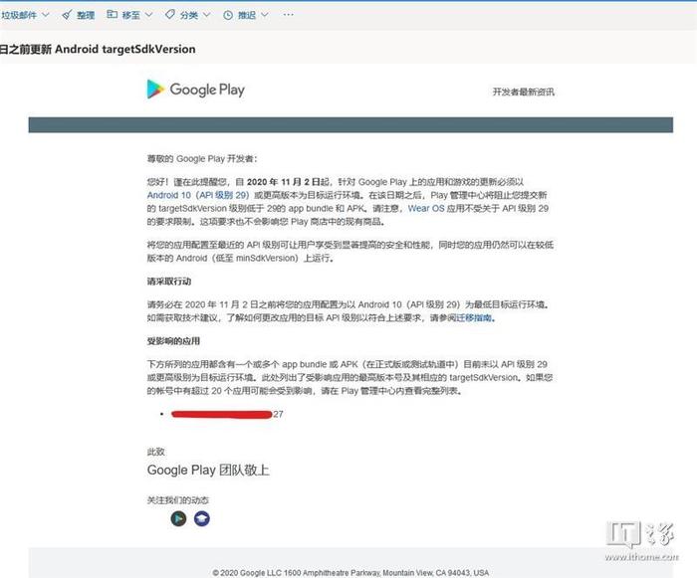Click the 整理 sweep broom icon

67,15
